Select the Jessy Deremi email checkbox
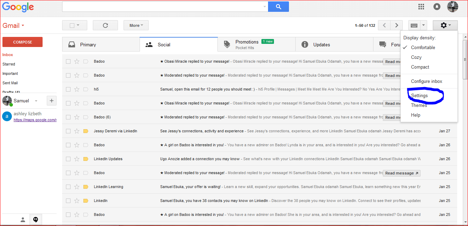The image size is (468, 226). coord(68,131)
